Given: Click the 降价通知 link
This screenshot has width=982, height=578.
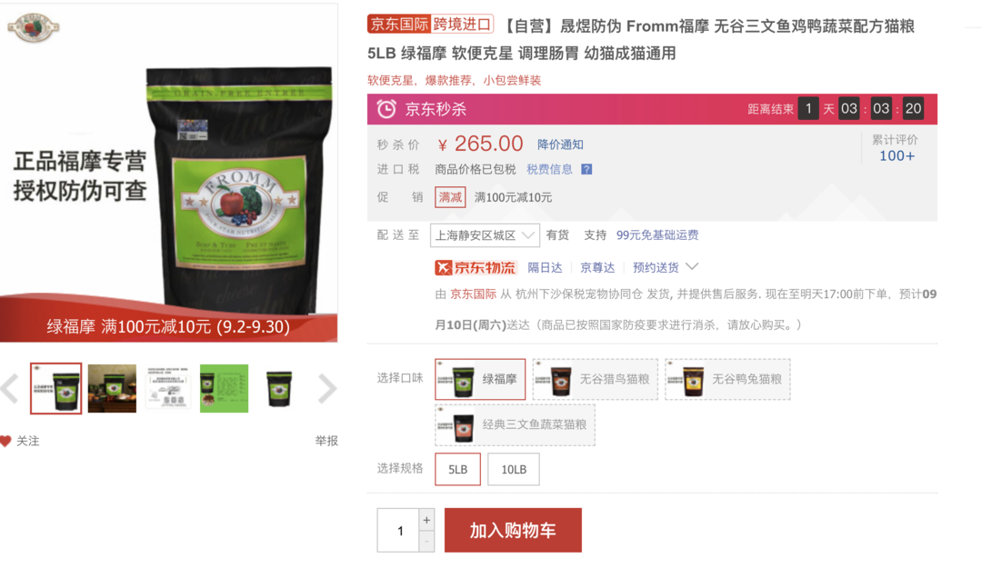Looking at the screenshot, I should [x=560, y=144].
